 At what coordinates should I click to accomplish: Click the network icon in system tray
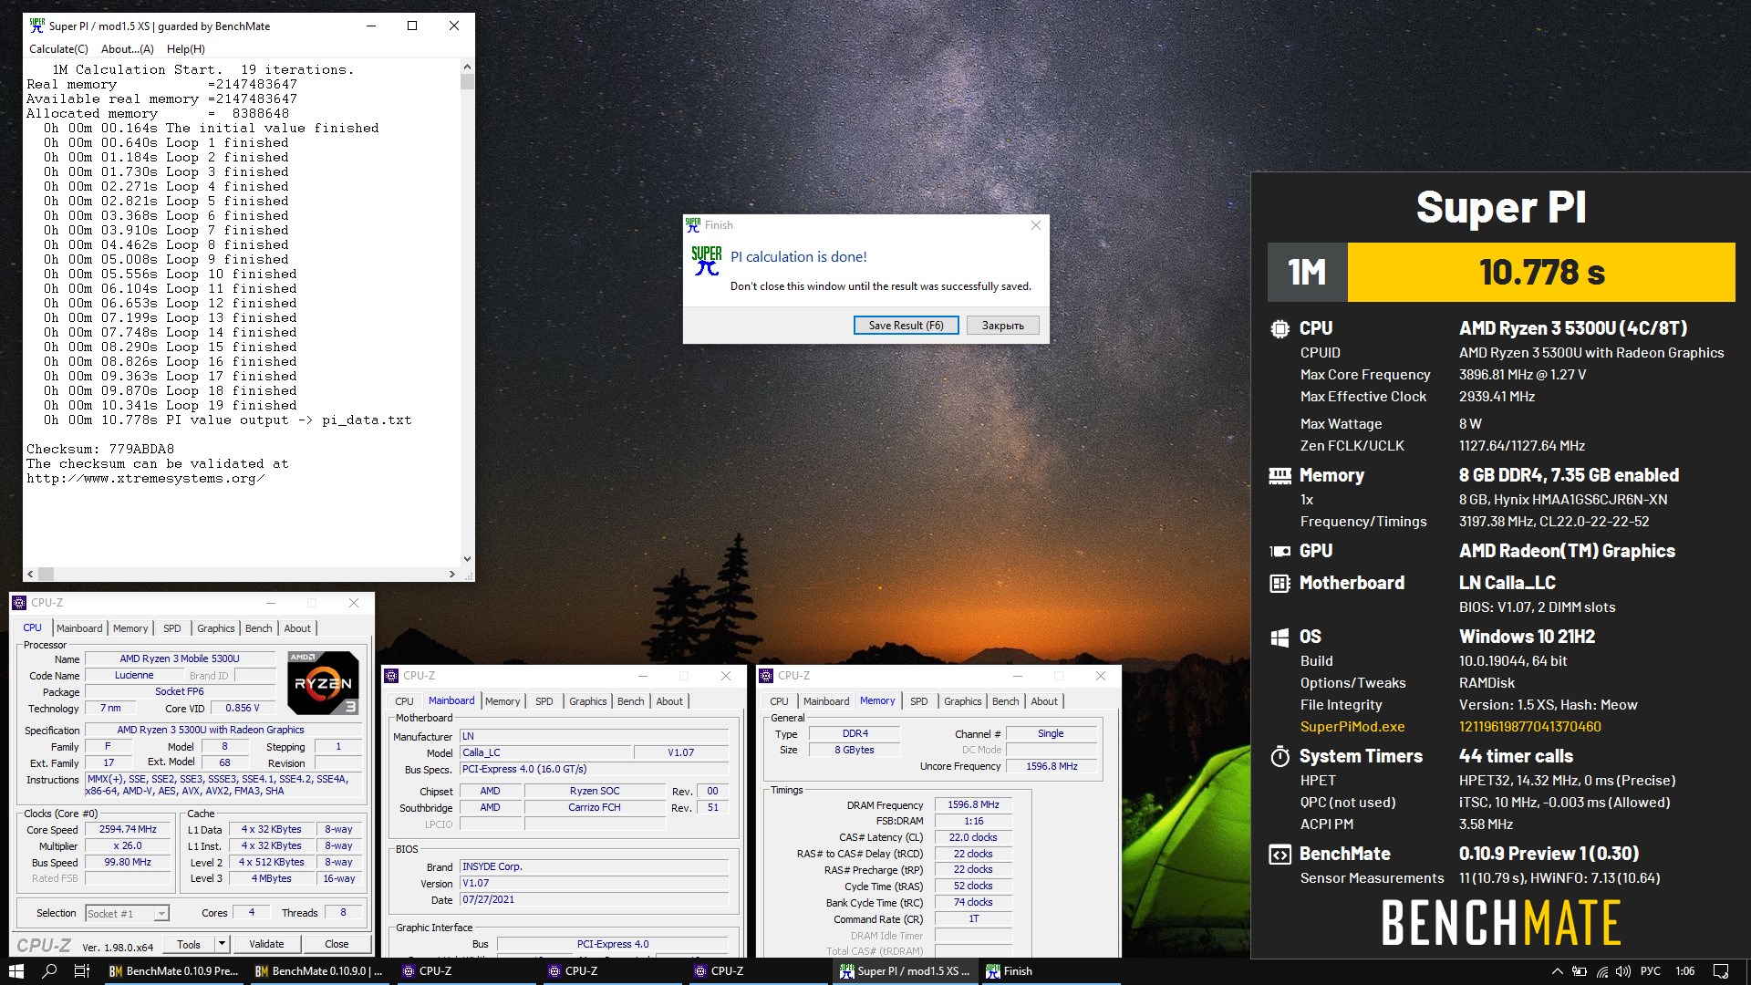tap(1601, 971)
